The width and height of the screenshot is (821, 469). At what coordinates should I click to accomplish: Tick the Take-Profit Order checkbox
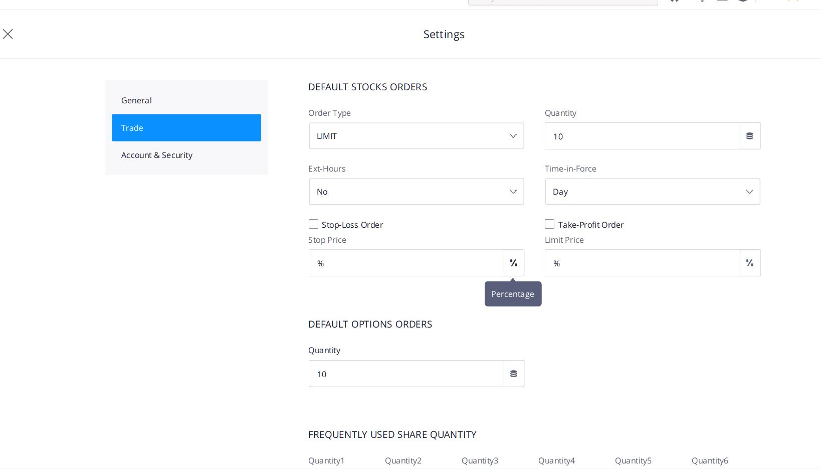(549, 224)
